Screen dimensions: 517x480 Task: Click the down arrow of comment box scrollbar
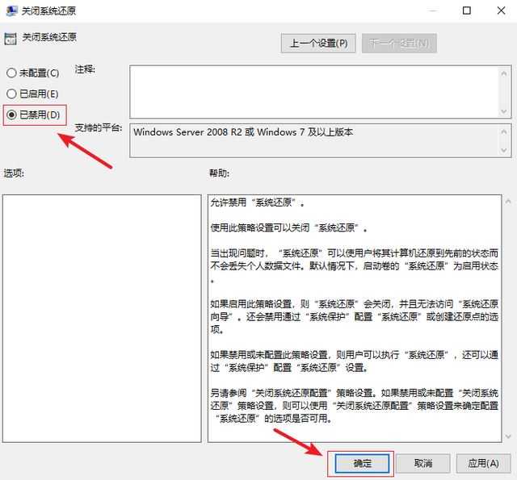tap(504, 111)
